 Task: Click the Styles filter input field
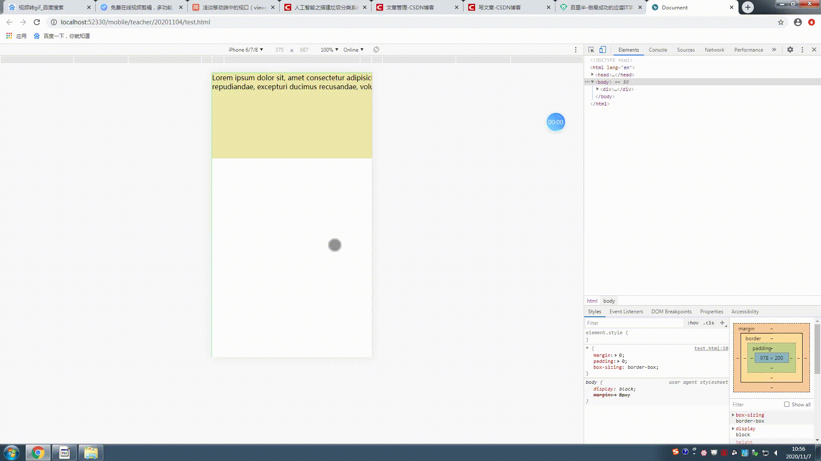[633, 323]
